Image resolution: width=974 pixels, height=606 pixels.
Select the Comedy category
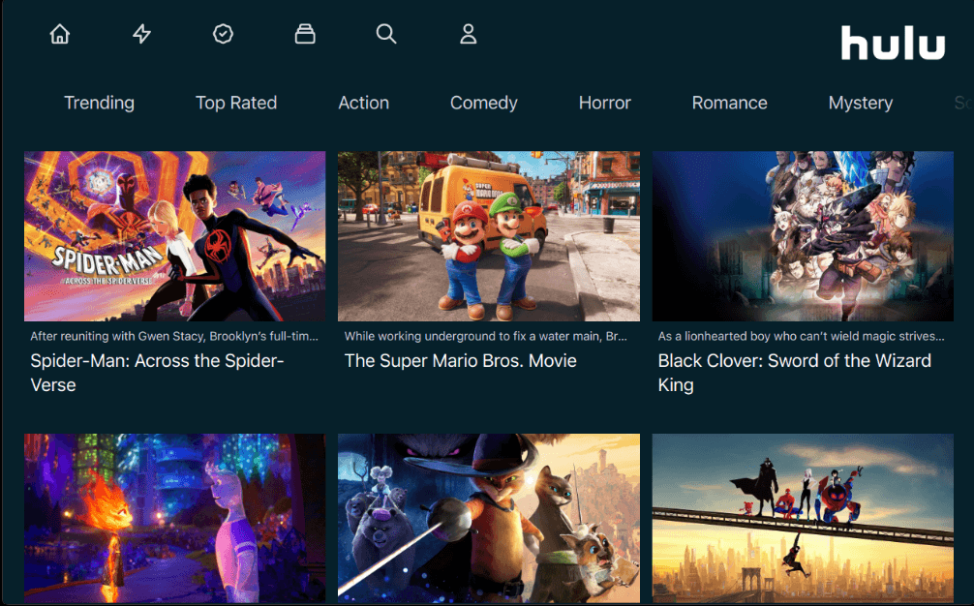(483, 103)
